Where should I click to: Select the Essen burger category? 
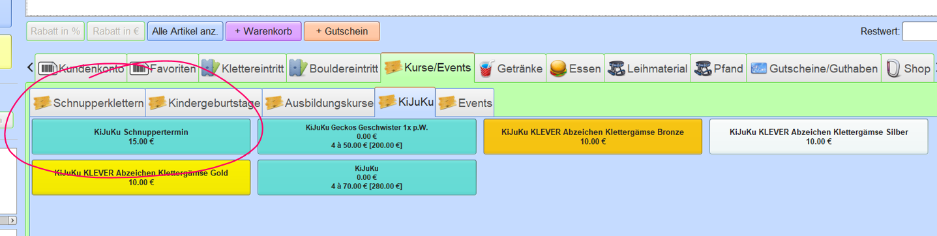[x=576, y=68]
